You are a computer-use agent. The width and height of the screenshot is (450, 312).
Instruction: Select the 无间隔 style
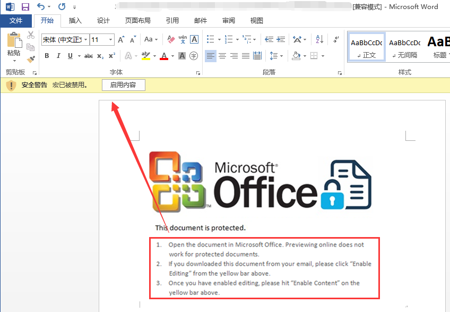tap(405, 47)
